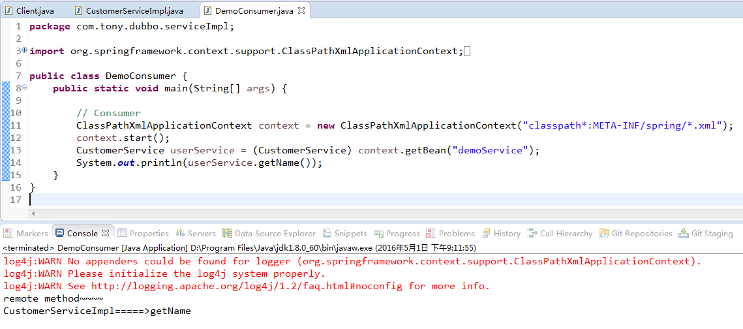
Task: Switch to the Servers view tab
Action: point(195,233)
